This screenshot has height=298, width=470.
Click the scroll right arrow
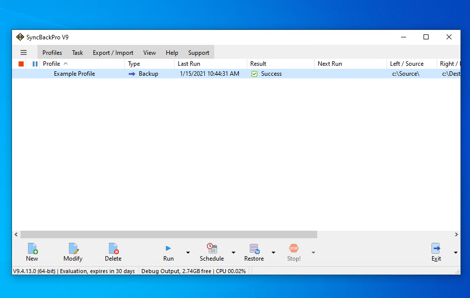(x=456, y=235)
